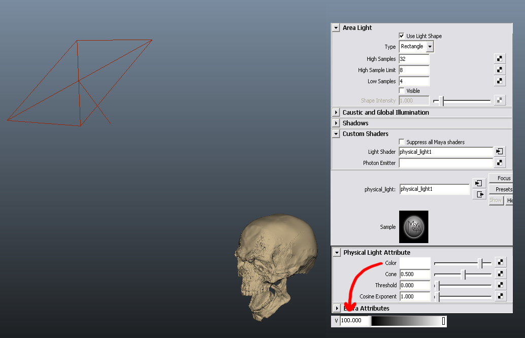Click map button beside Color slider
The image size is (525, 338).
(x=500, y=262)
